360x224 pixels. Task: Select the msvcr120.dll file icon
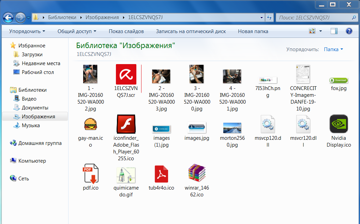pyautogui.click(x=303, y=124)
